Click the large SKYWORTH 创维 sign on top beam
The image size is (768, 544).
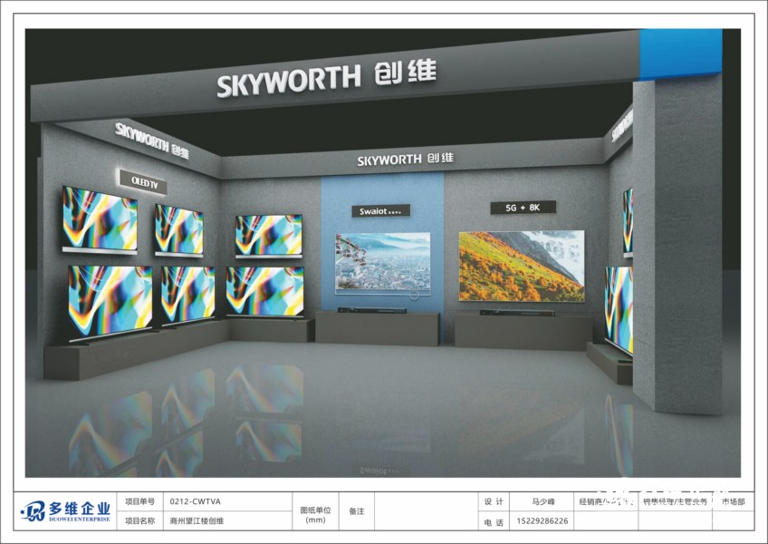click(326, 78)
